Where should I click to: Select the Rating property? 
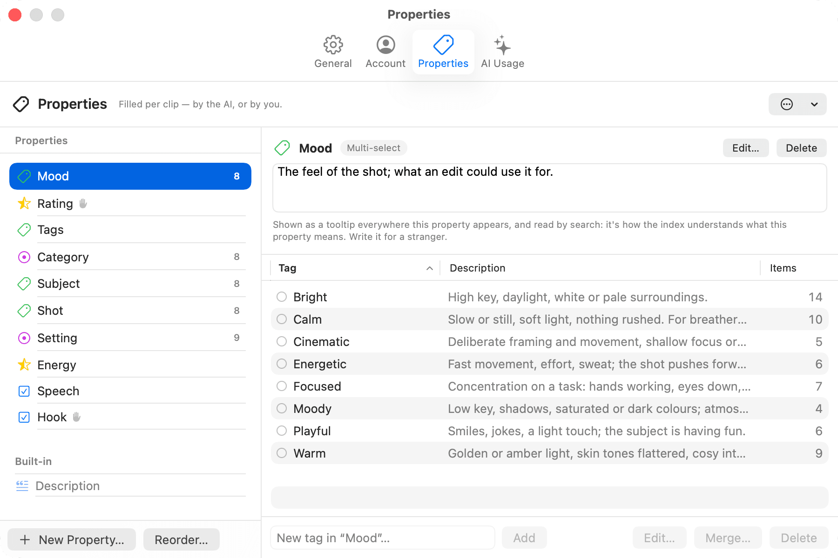[x=130, y=204]
